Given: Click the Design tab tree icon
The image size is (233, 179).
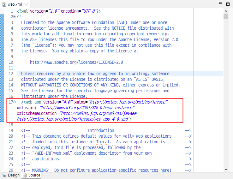Looking at the screenshot, I should click(4, 175).
